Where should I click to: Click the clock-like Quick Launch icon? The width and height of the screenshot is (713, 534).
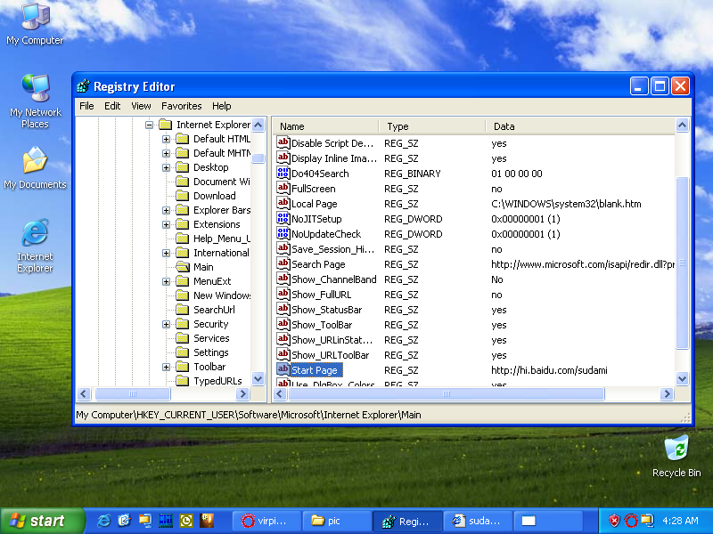point(186,521)
